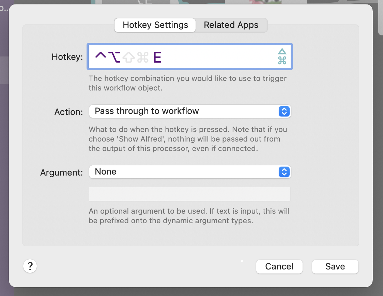Viewport: 383px width, 296px height.
Task: Click the blue chevrons on Argument popup
Action: (284, 172)
